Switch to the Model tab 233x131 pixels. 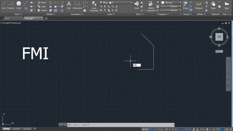click(x=7, y=128)
